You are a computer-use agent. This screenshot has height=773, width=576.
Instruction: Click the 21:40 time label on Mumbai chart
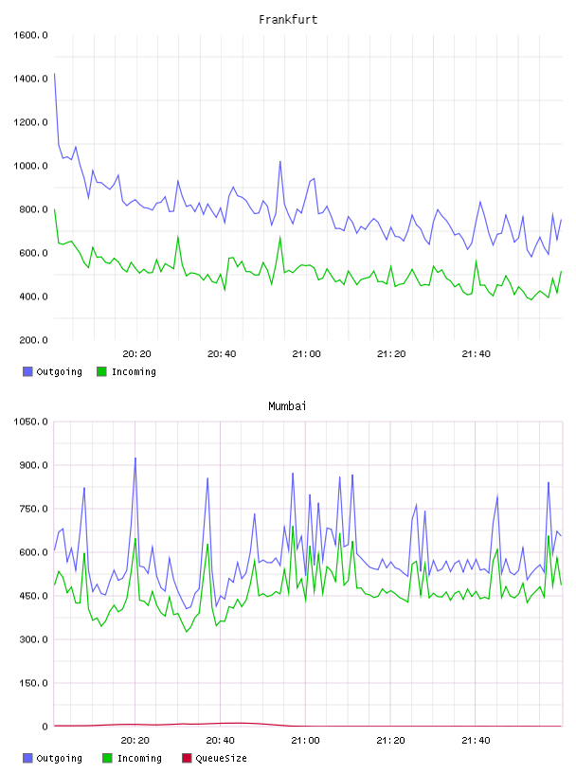click(x=476, y=741)
